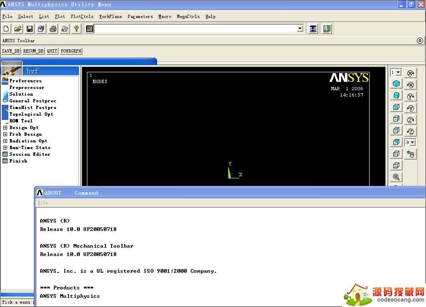426x307 pixels.
Task: Open the List menu
Action: point(44,17)
